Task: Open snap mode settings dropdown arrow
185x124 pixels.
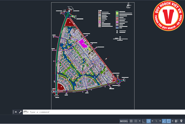Action: point(140,121)
